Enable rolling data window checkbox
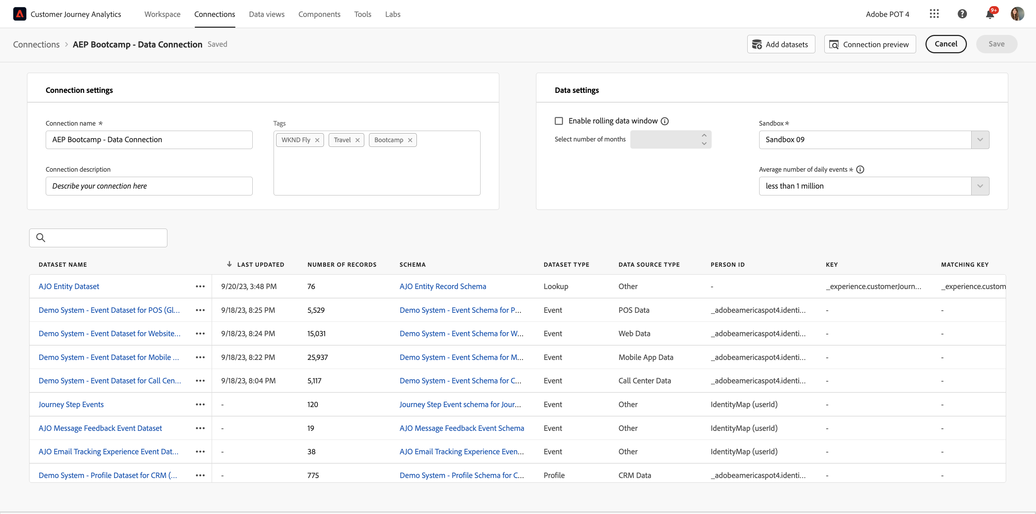This screenshot has height=514, width=1036. 559,121
